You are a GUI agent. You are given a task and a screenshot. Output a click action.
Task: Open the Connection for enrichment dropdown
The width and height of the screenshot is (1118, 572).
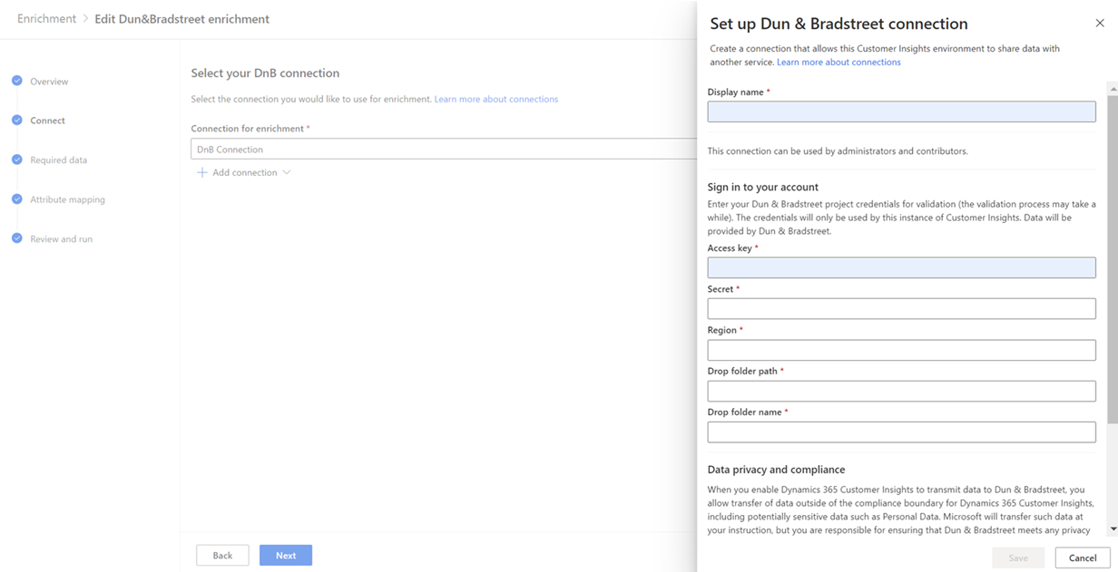(x=444, y=149)
